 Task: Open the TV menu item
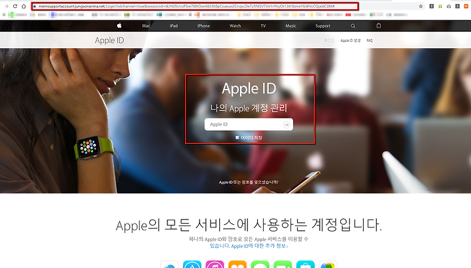coord(263,25)
